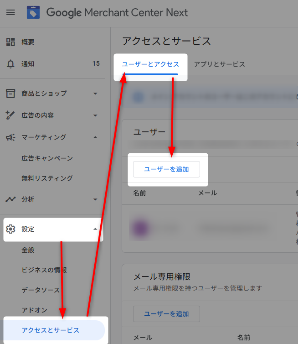298x344 pixels.
Task: Open データソース settings page
Action: pyautogui.click(x=41, y=290)
